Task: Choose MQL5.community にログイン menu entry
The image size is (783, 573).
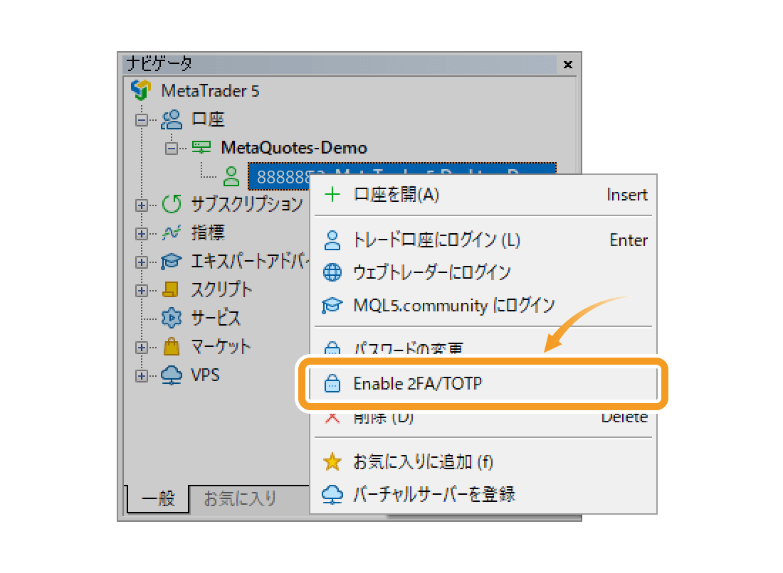Action: click(x=483, y=305)
